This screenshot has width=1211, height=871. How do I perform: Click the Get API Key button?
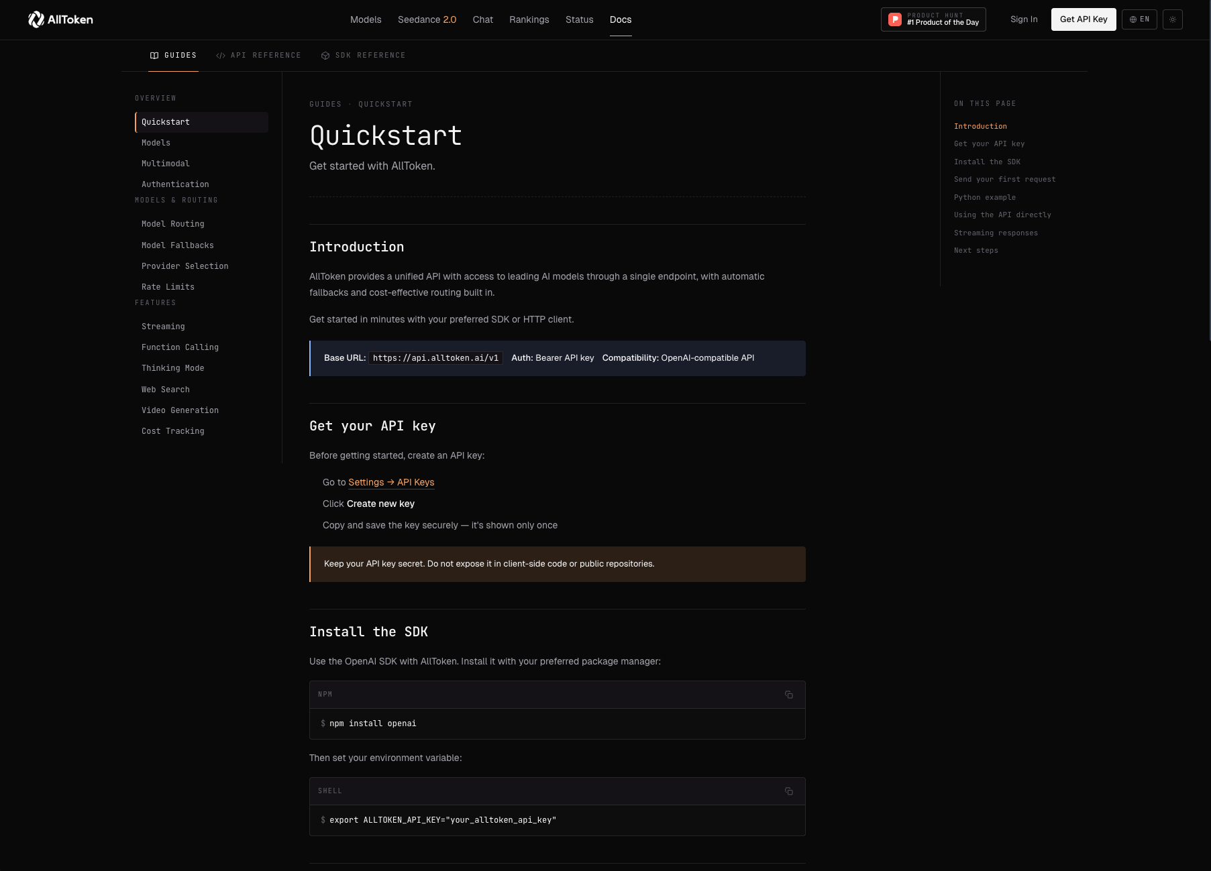[1084, 19]
